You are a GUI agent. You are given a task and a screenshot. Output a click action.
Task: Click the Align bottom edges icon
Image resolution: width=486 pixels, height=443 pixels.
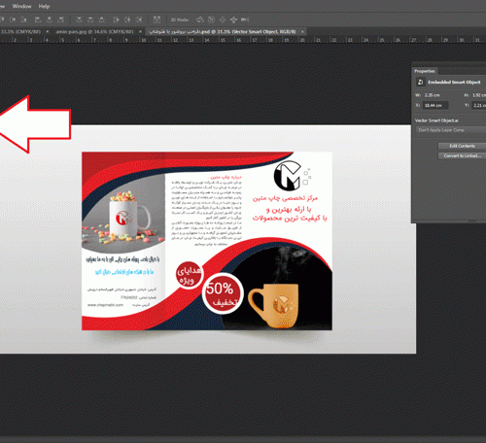coord(23,19)
